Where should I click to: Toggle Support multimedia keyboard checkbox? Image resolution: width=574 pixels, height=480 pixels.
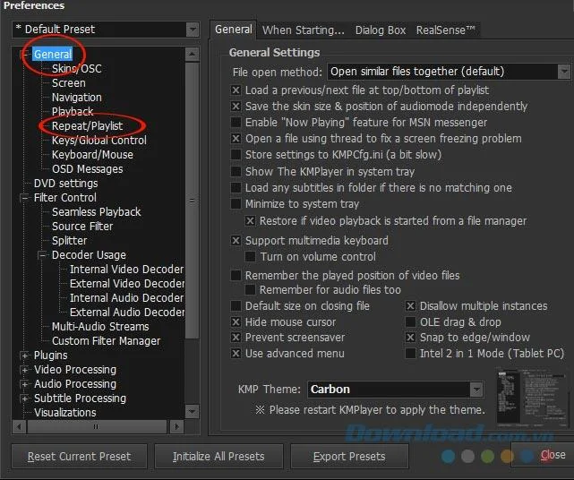236,241
